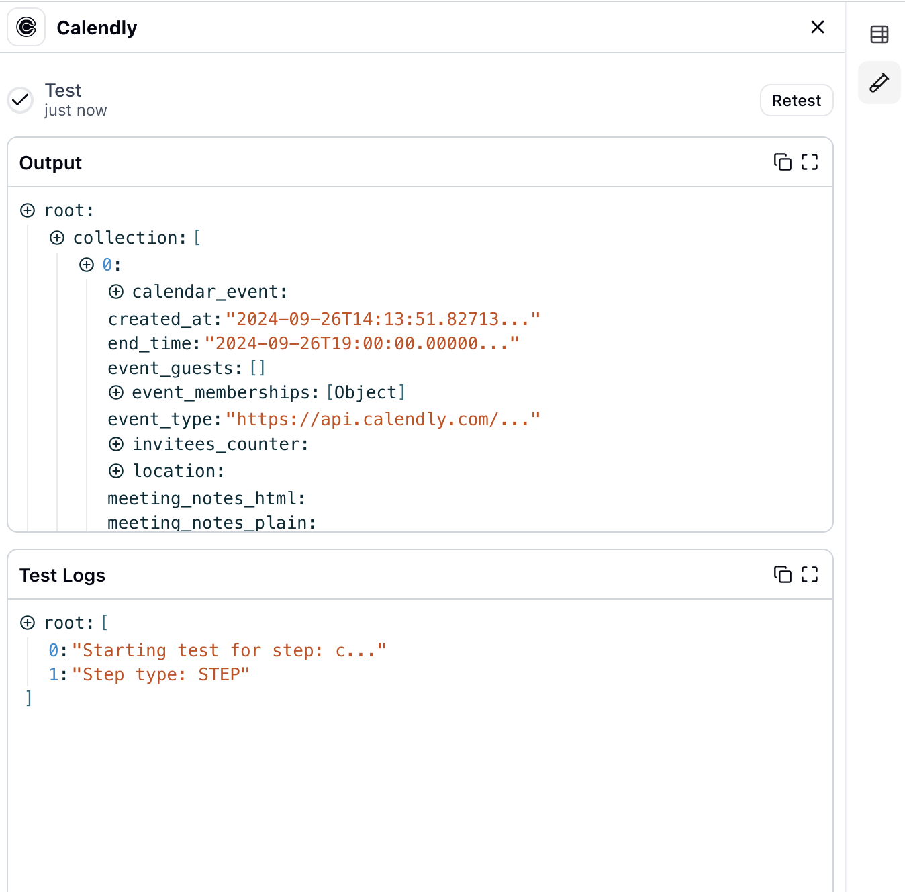905x892 pixels.
Task: Copy the Test Logs contents
Action: click(x=782, y=575)
